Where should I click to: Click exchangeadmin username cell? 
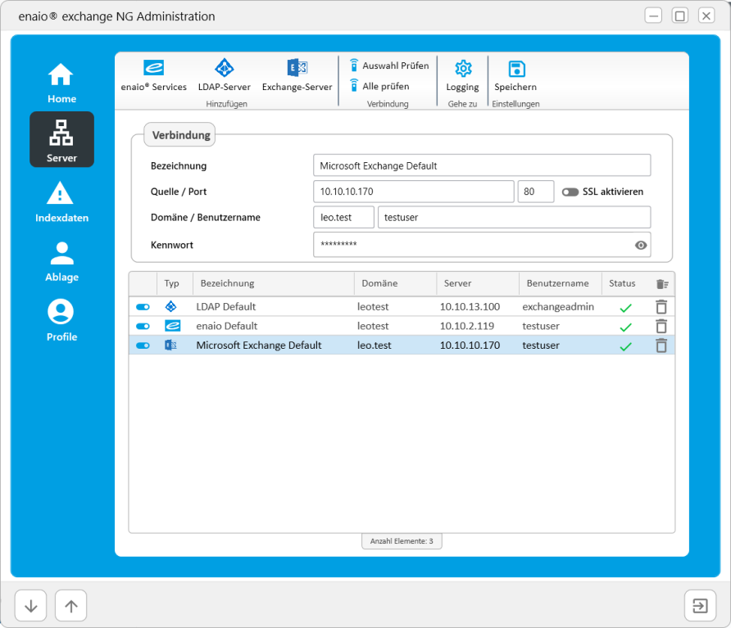coord(558,306)
